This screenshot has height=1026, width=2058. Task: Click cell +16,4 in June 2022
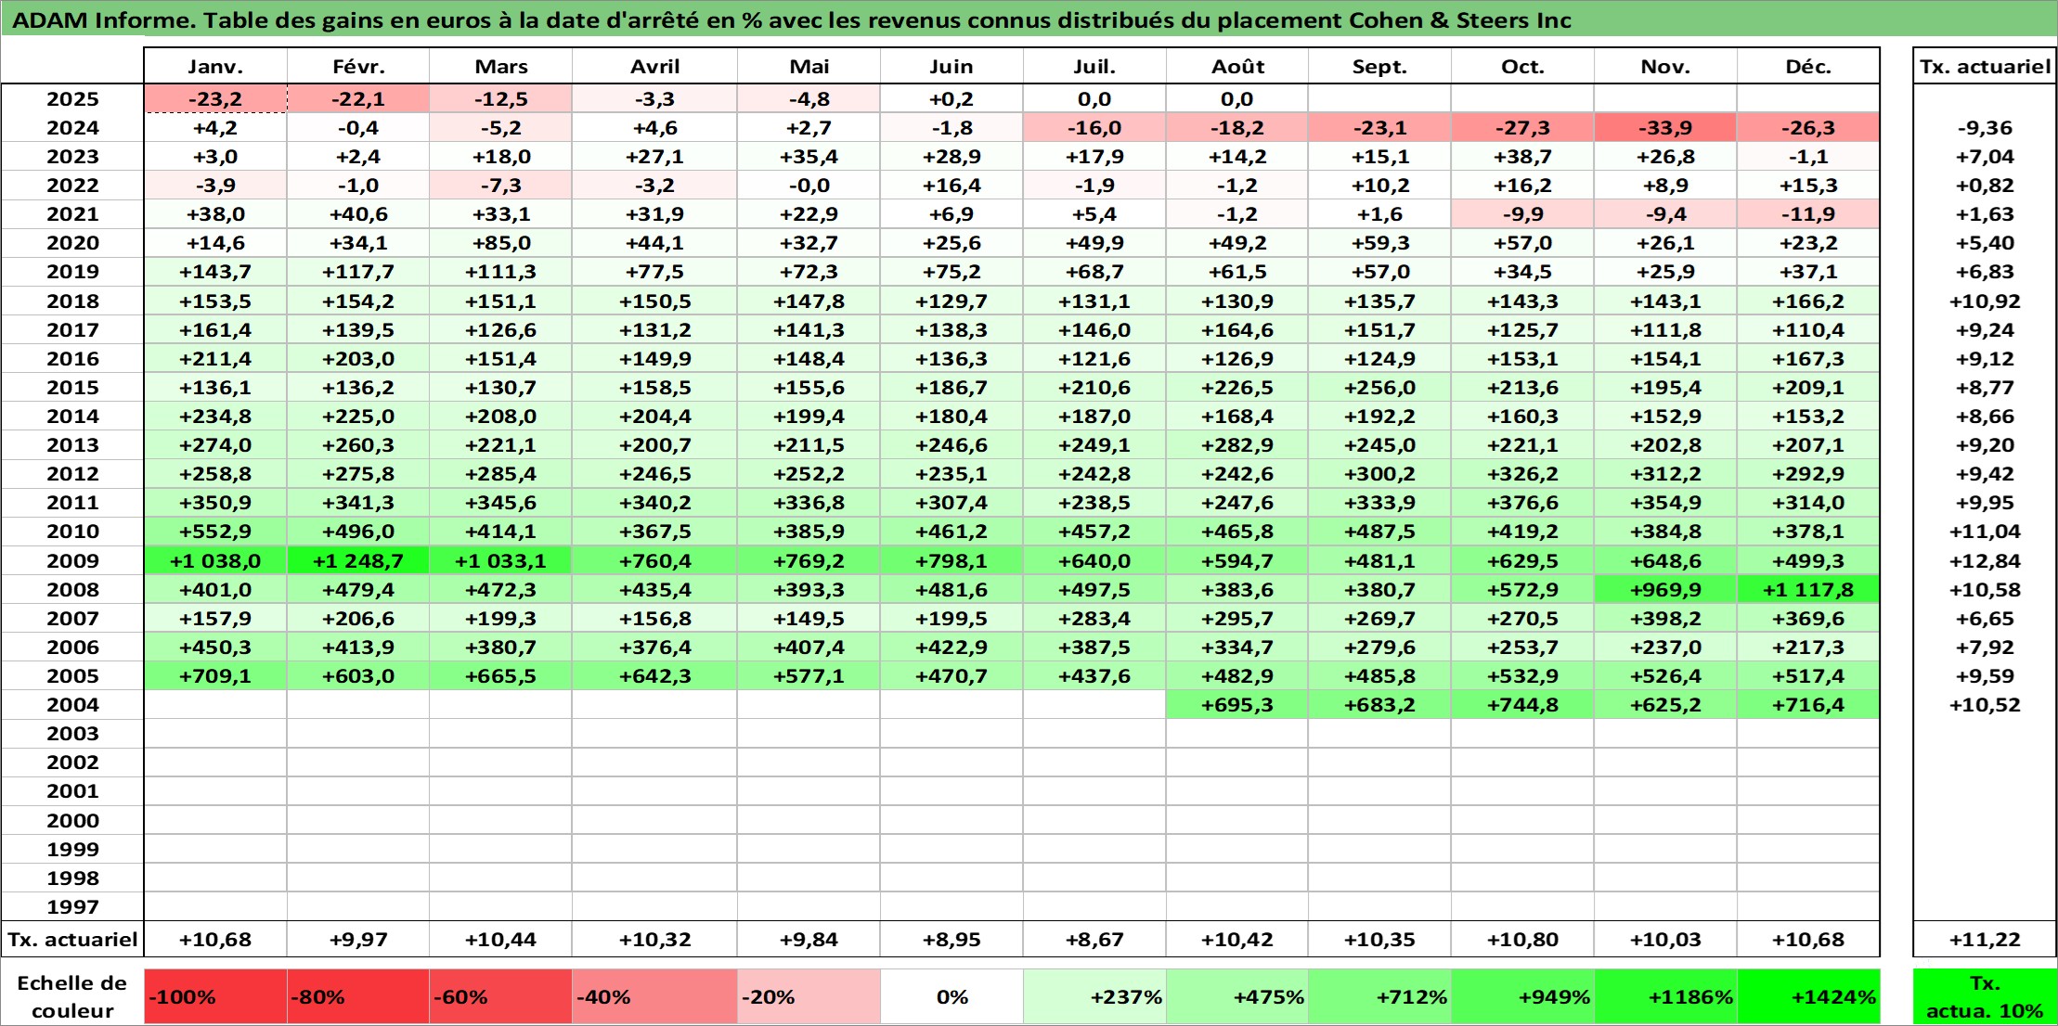[x=951, y=186]
